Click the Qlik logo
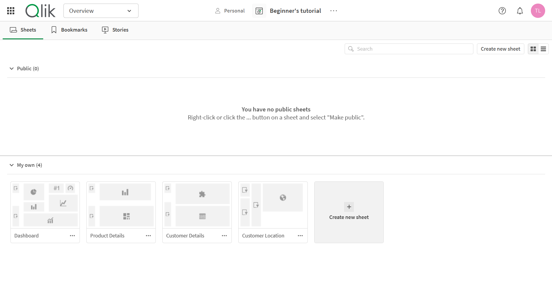The width and height of the screenshot is (552, 286). pos(41,11)
